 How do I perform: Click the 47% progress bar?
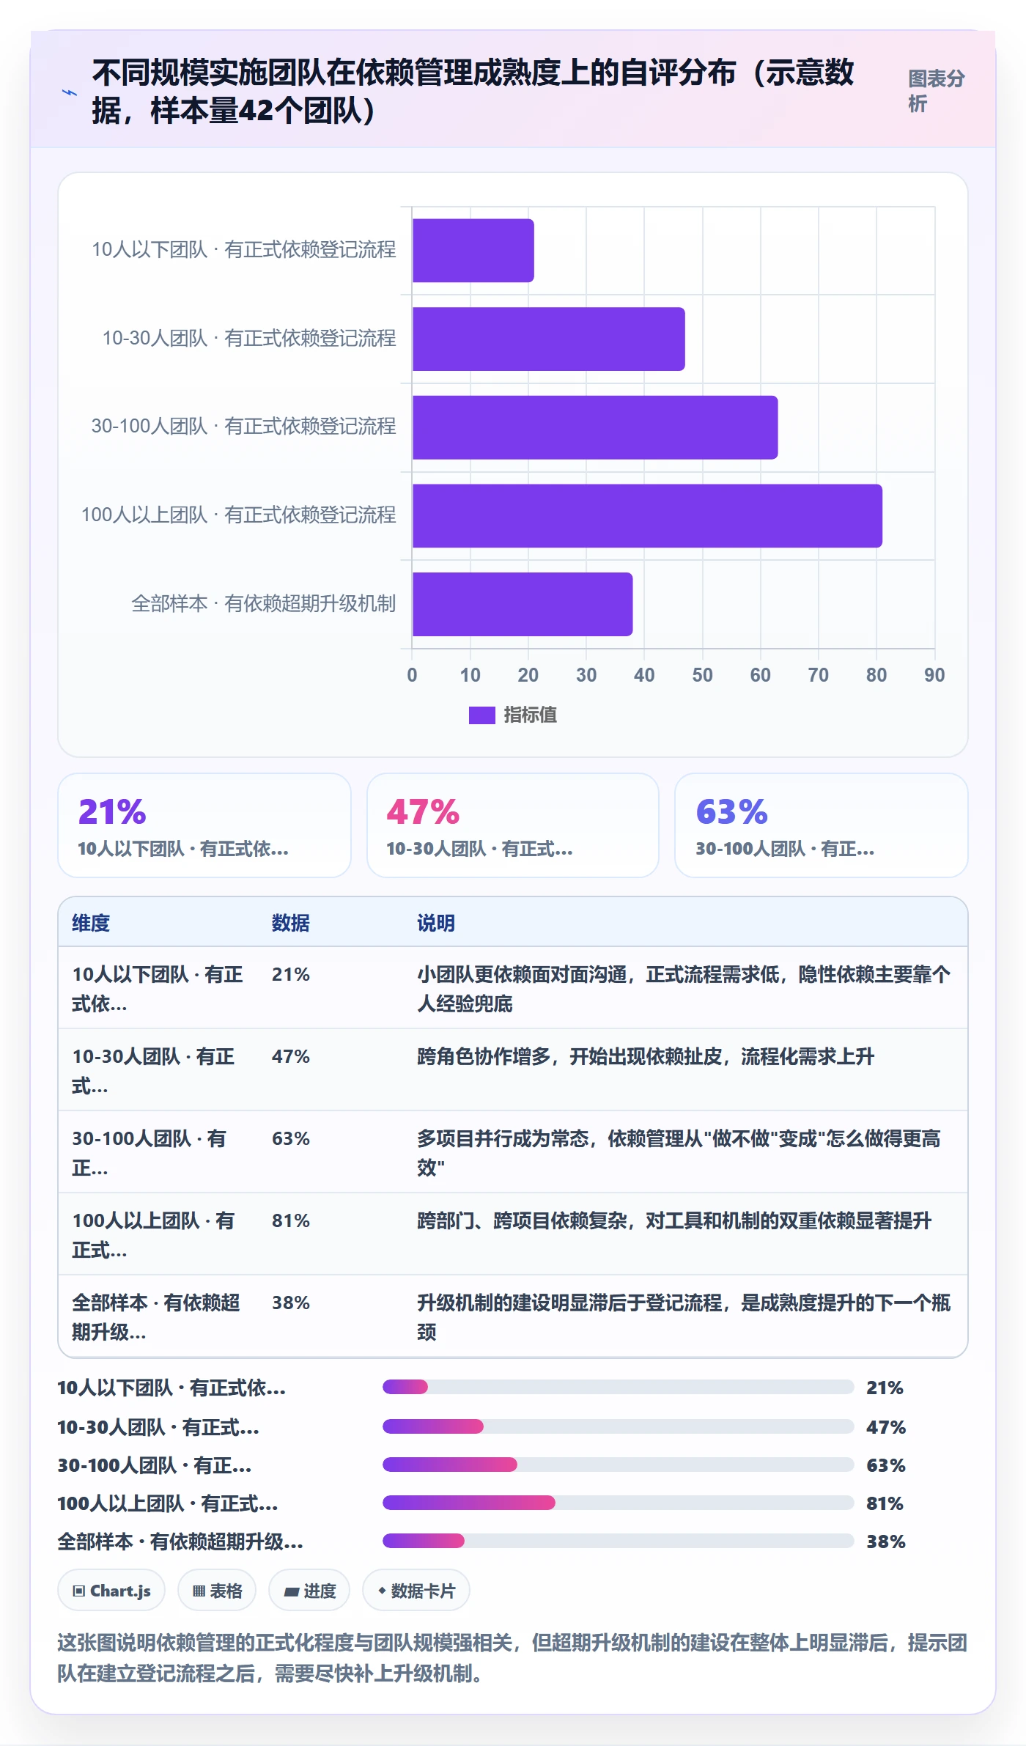619,1426
